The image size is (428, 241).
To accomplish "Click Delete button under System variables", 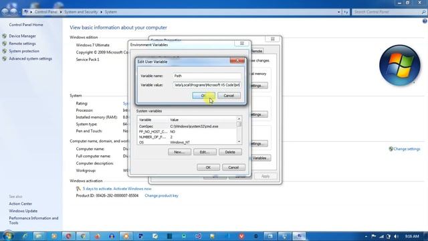I will pos(230,152).
